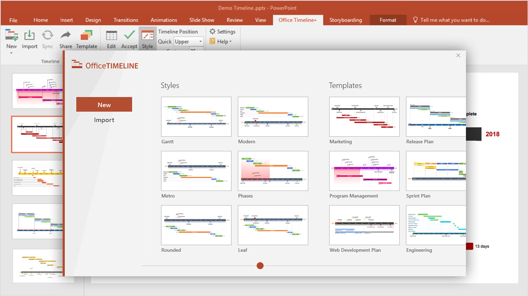Open Settings gear in ribbon
528x296 pixels.
[x=213, y=31]
